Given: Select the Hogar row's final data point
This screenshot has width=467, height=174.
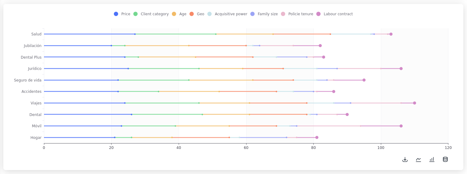Looking at the screenshot, I should click(317, 137).
